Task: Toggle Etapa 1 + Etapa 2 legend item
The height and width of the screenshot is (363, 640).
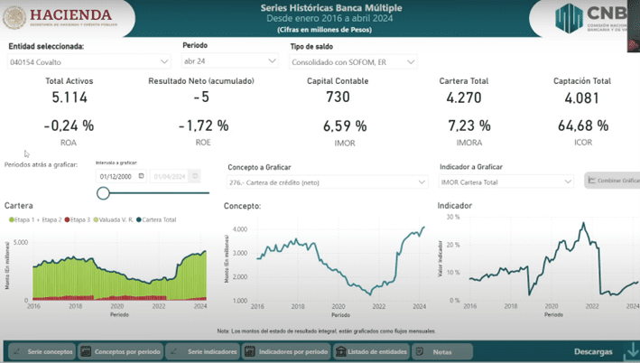Action: [37, 219]
